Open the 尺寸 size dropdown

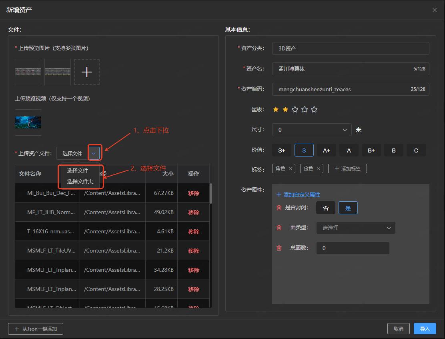tap(312, 130)
